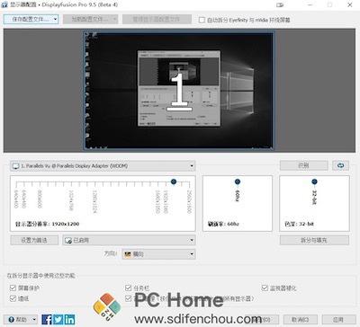Click the 800x600 resolution label
The image size is (360, 327).
click(40, 199)
